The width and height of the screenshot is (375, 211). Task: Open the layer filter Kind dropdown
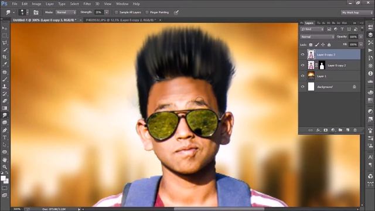click(x=312, y=29)
